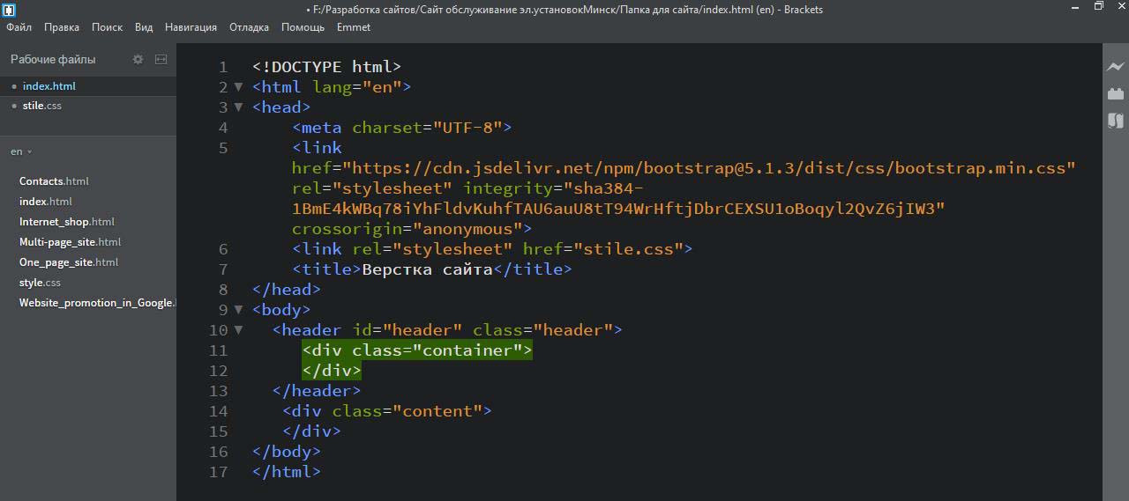1129x501 pixels.
Task: Click unsaved dot beside index.html working file
Action: click(x=14, y=86)
